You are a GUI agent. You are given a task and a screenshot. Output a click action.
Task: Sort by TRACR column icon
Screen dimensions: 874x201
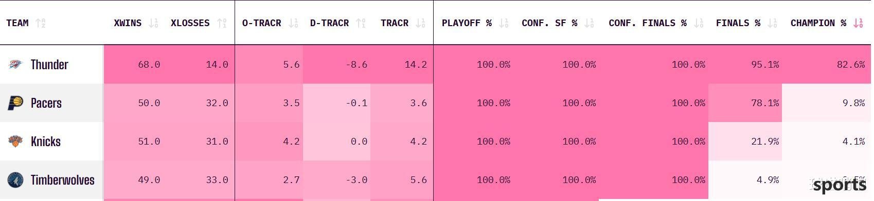pos(420,23)
